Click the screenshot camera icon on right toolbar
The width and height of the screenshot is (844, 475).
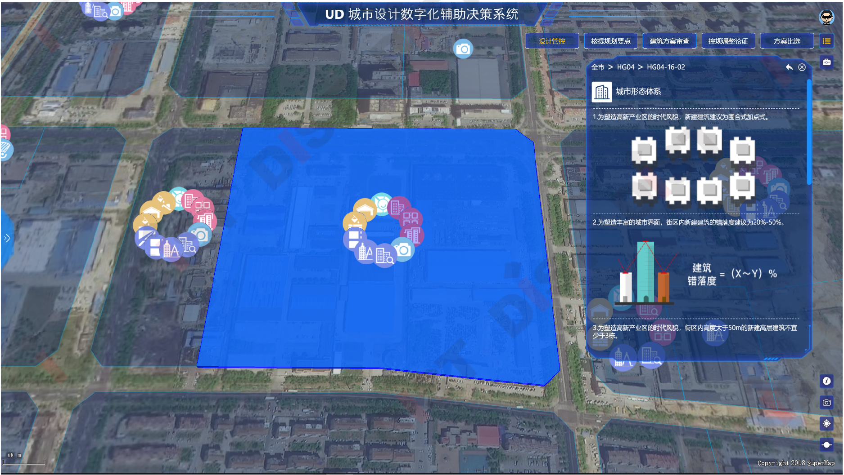point(826,403)
